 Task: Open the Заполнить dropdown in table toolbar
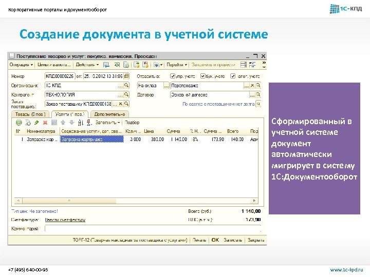point(107,123)
